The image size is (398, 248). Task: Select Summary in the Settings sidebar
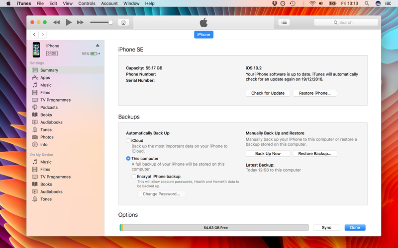pos(66,70)
